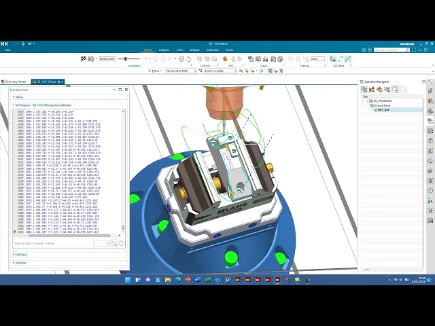Open the Selection ribbon tab
The width and height of the screenshot is (435, 326).
tap(213, 50)
